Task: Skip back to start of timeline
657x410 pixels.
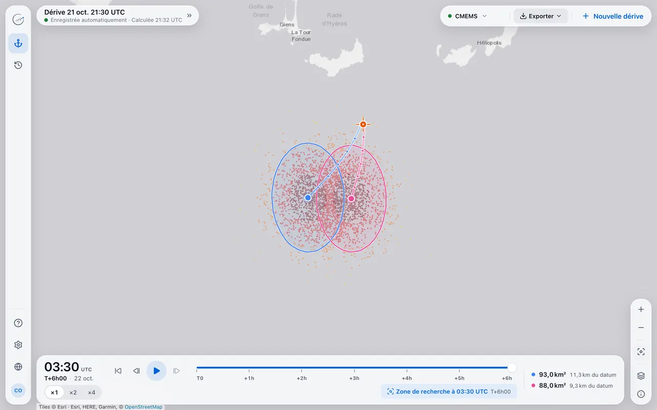Action: coord(118,371)
